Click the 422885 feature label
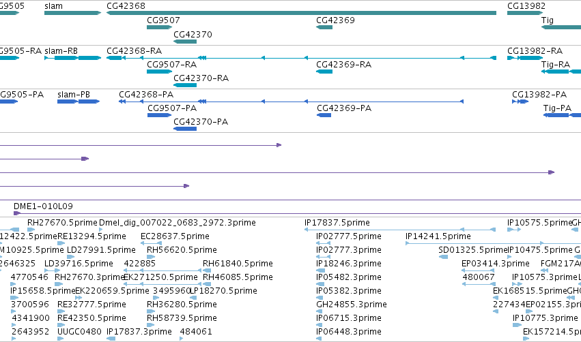The height and width of the screenshot is (342, 581). pos(140,264)
